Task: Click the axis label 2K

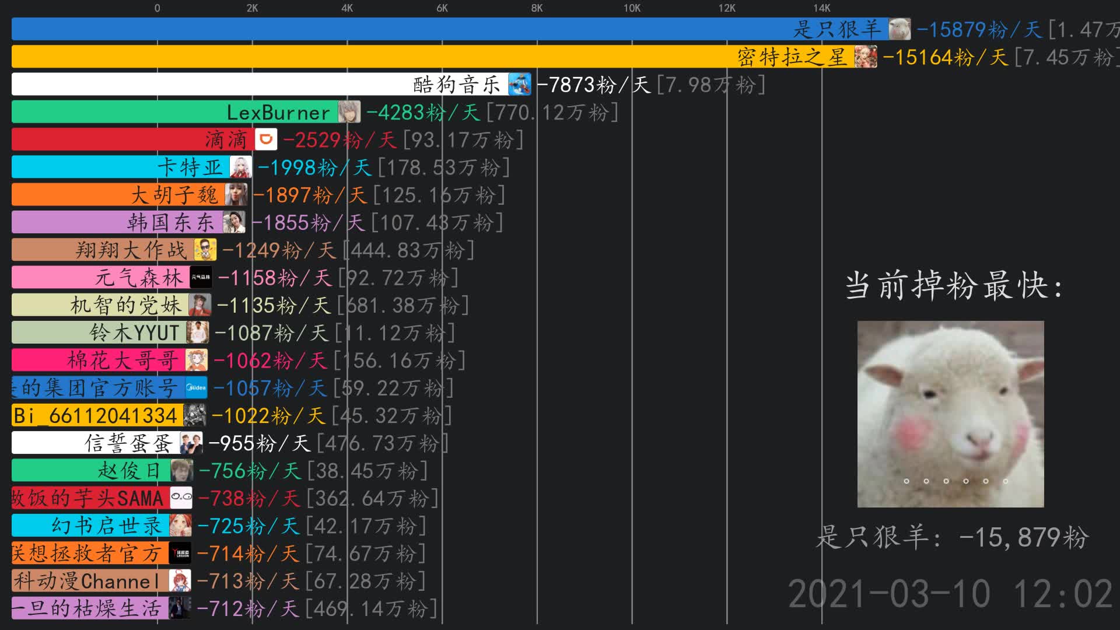Action: (x=252, y=8)
